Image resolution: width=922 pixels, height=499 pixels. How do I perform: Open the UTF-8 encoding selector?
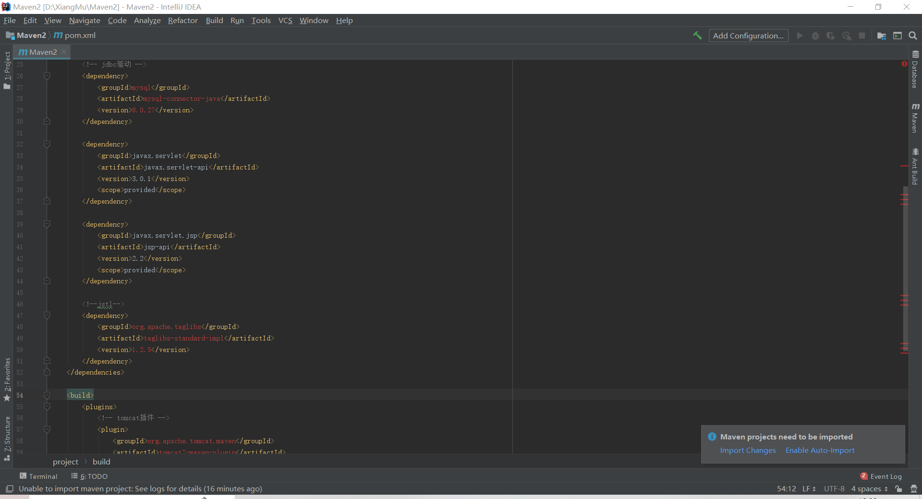(834, 489)
